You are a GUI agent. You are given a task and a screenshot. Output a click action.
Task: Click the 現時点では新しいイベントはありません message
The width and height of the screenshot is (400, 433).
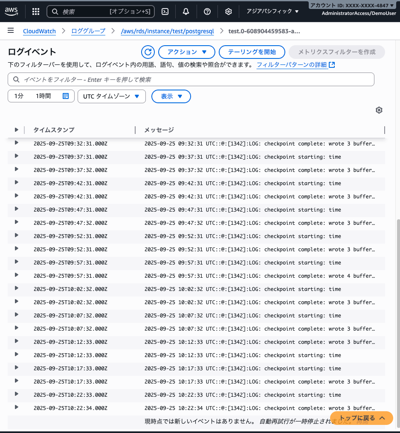pos(200,421)
